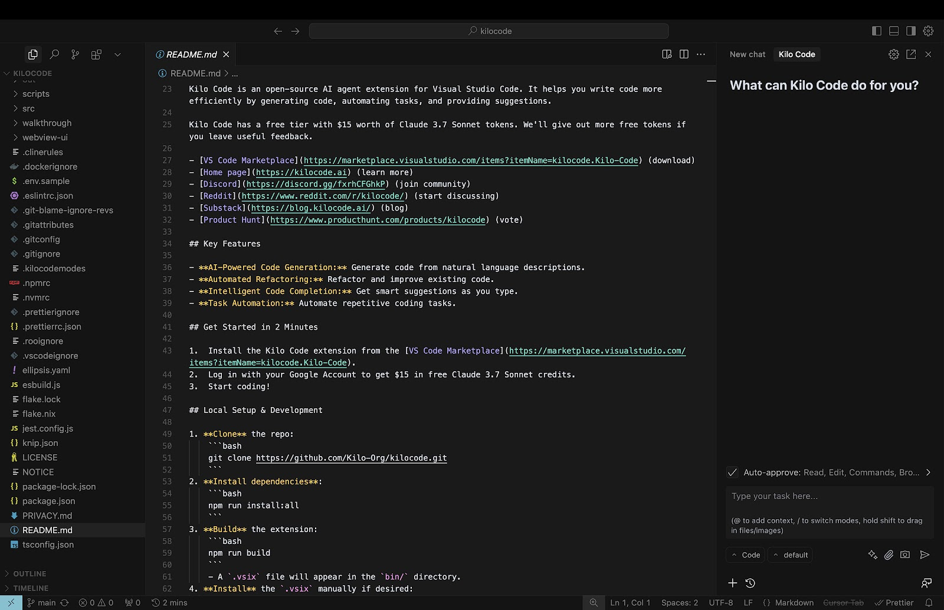Expand the src folder

73,109
